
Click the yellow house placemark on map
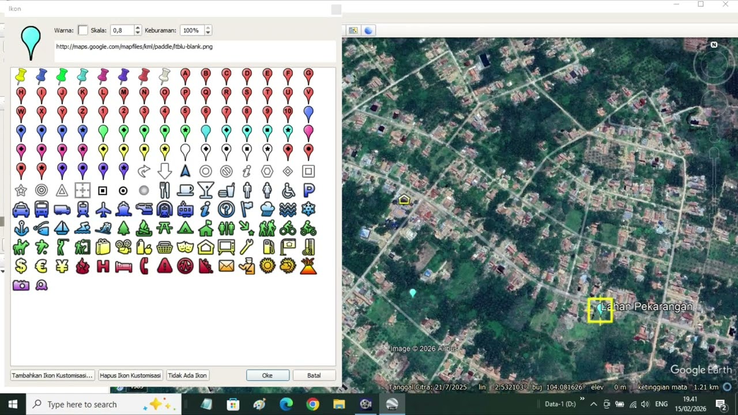coord(404,200)
